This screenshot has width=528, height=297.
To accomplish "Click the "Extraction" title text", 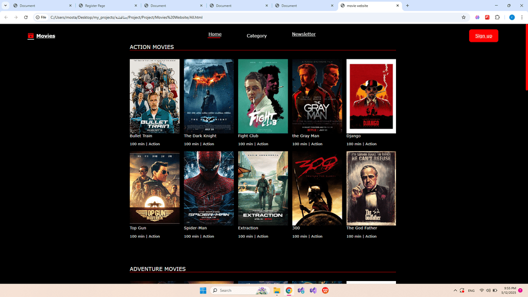I will tap(248, 228).
